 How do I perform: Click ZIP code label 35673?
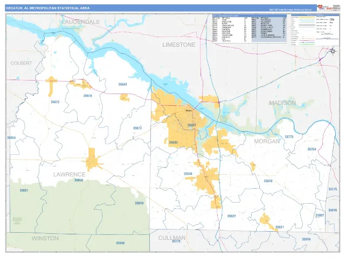pos(137,128)
